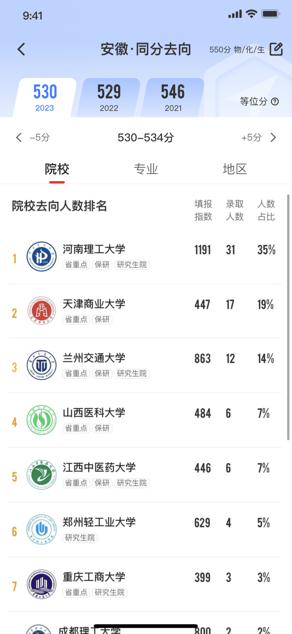Image resolution: width=292 pixels, height=634 pixels.
Task: Click the vertical scrollbar on the list
Action: [288, 317]
